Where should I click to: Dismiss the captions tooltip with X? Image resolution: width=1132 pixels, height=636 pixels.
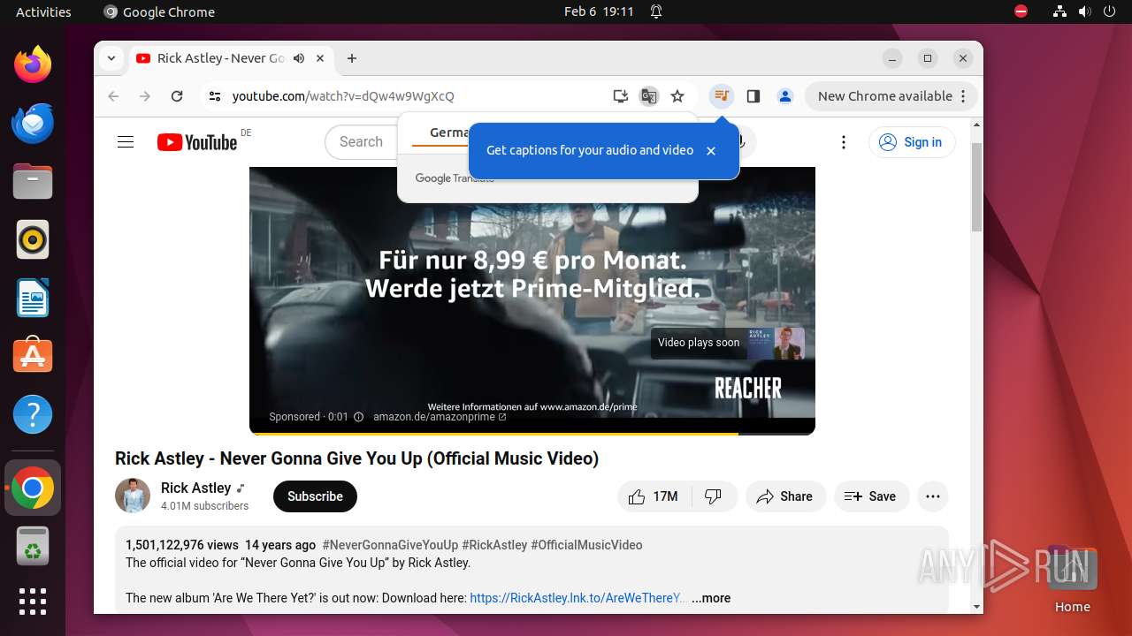(x=711, y=151)
